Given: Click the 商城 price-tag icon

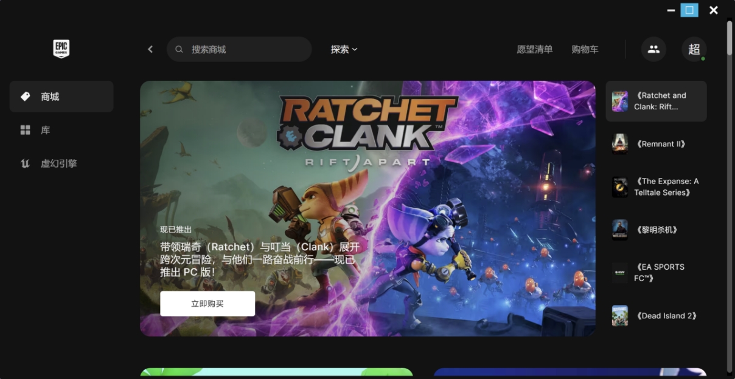Looking at the screenshot, I should [26, 97].
